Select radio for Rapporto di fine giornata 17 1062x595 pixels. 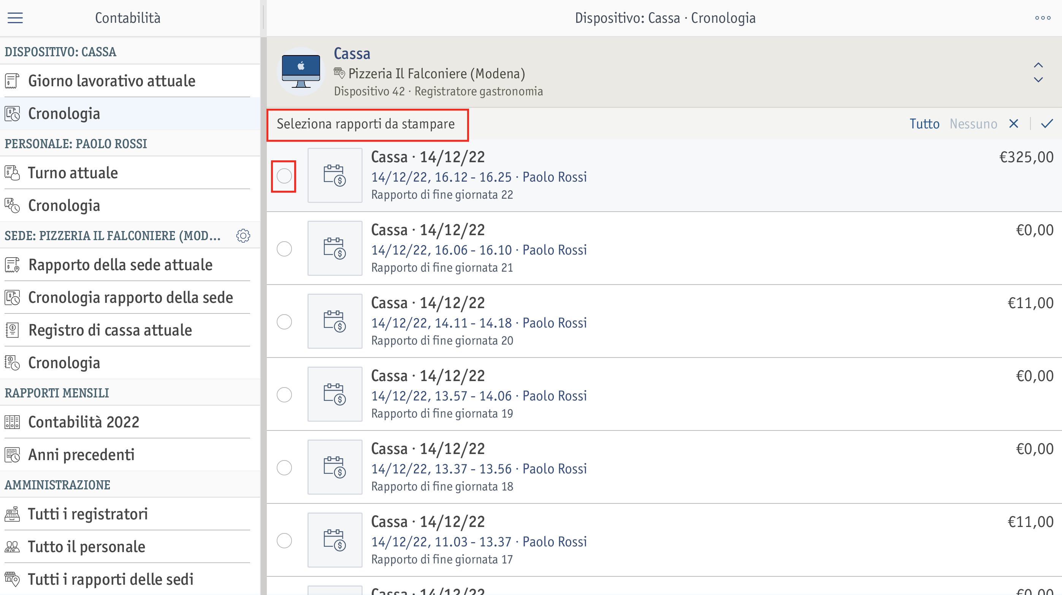284,541
